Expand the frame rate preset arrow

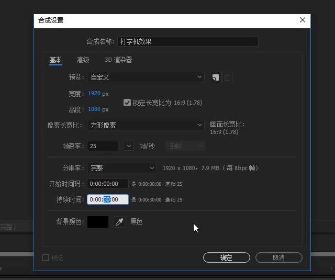click(x=129, y=146)
